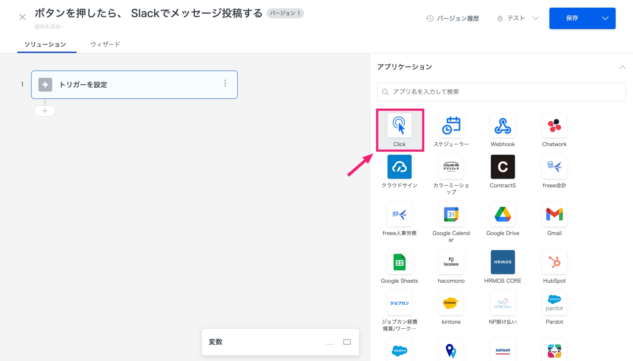Image resolution: width=633 pixels, height=361 pixels.
Task: Click the app name search field
Action: [x=501, y=92]
